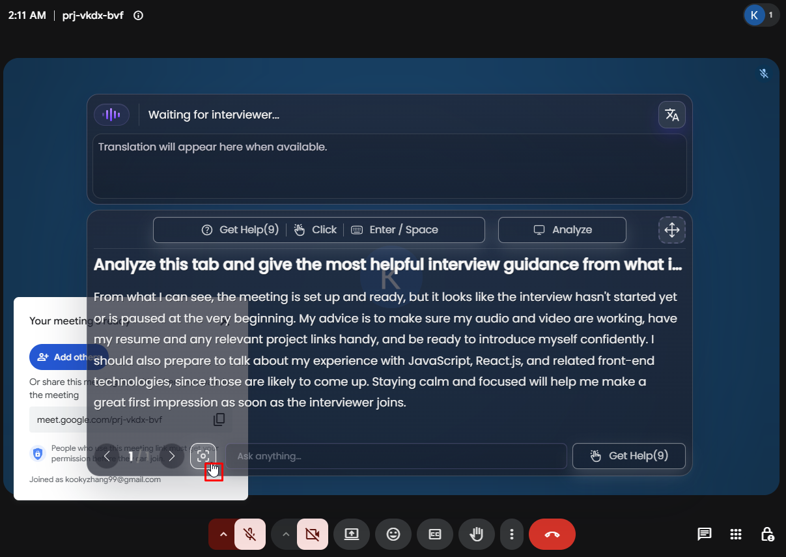
Task: Click the screenshot capture icon button
Action: click(203, 456)
